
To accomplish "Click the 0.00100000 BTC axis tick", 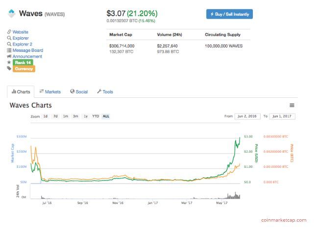I will 276,167.
